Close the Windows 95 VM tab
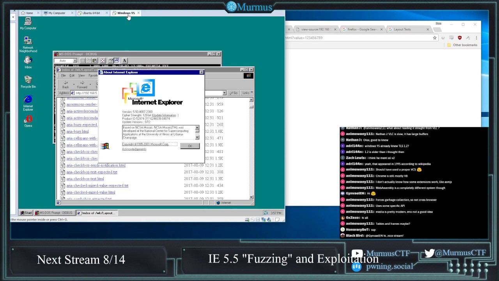 click(x=138, y=13)
